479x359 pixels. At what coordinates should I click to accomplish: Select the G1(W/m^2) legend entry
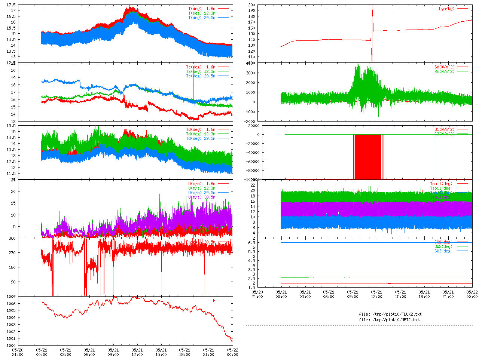(444, 130)
